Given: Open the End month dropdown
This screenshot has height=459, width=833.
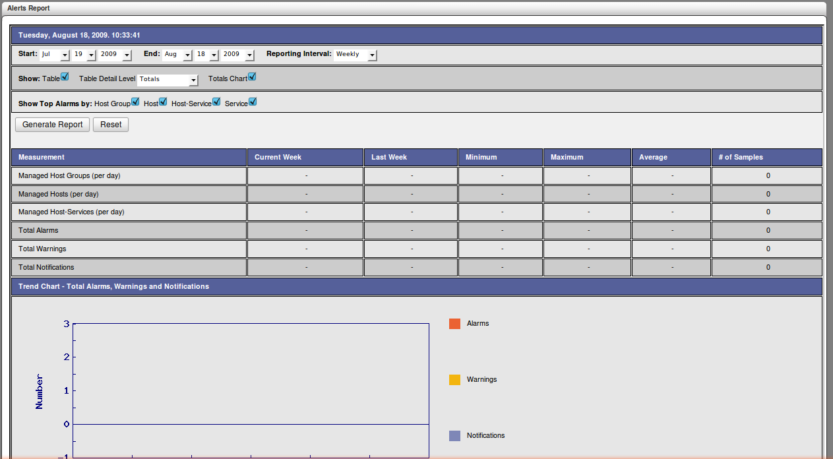Looking at the screenshot, I should (x=177, y=55).
